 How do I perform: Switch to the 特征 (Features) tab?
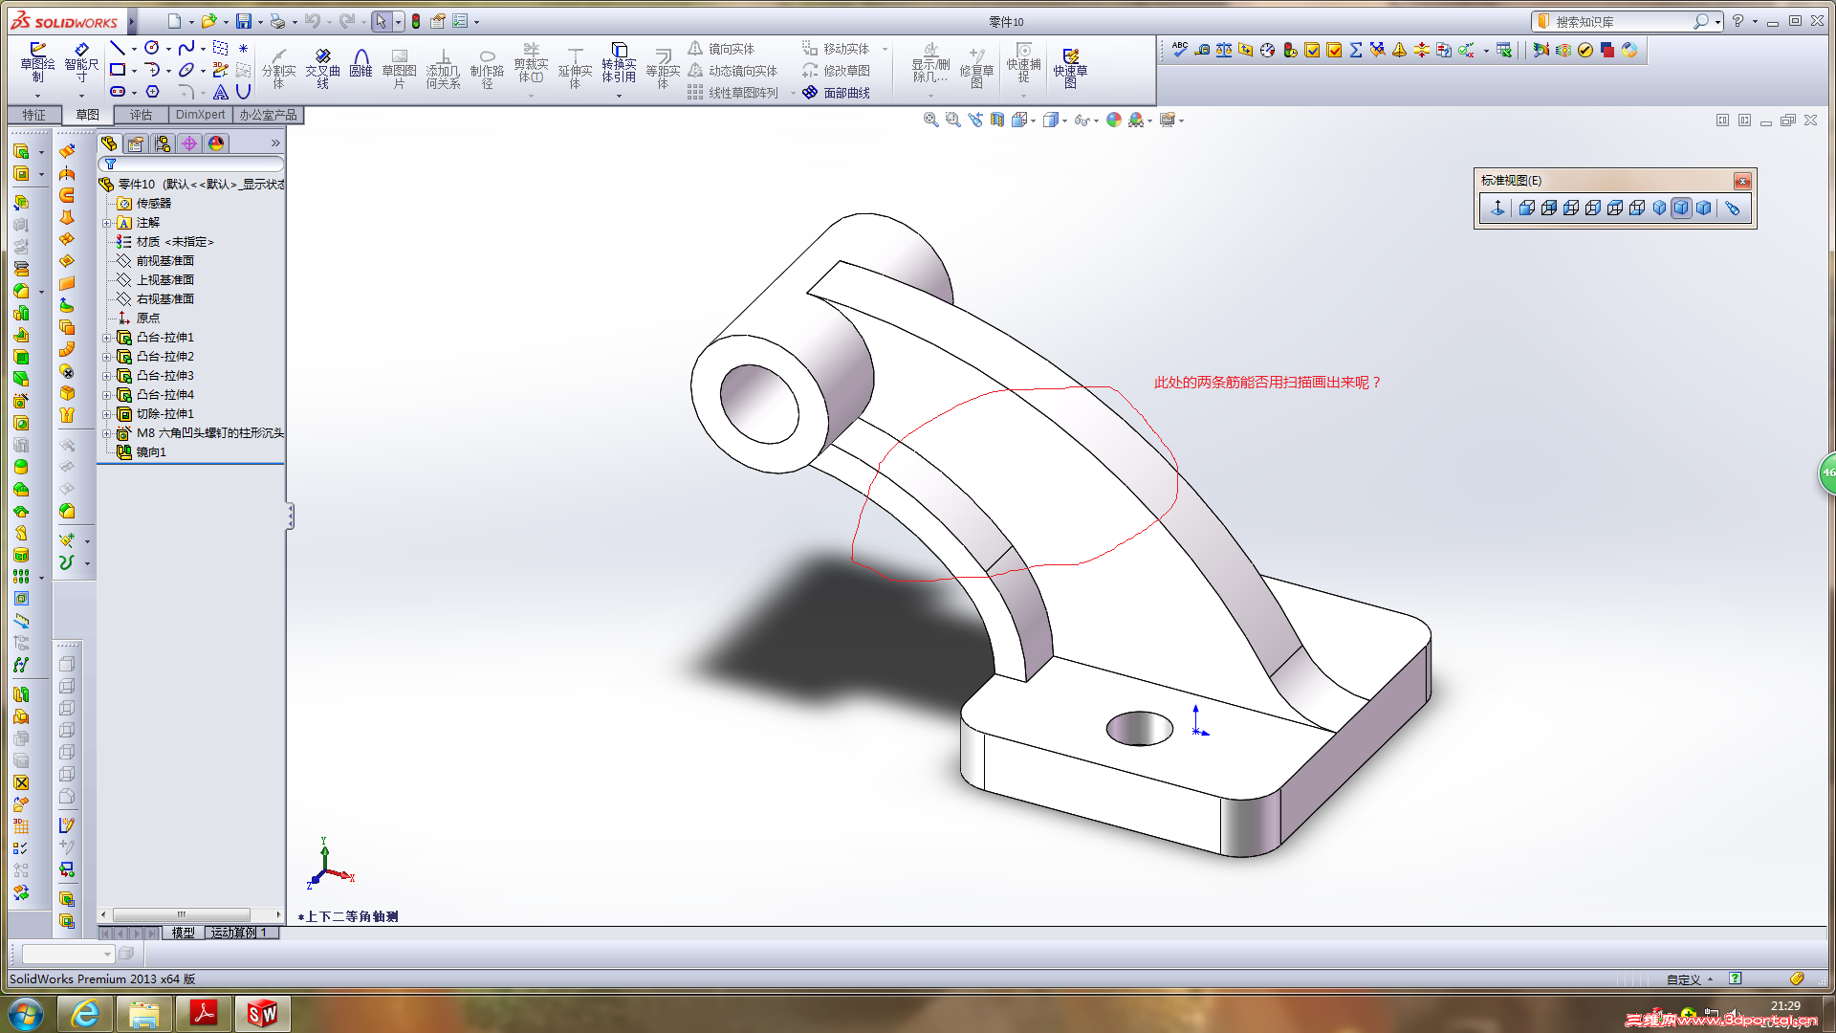(x=34, y=115)
